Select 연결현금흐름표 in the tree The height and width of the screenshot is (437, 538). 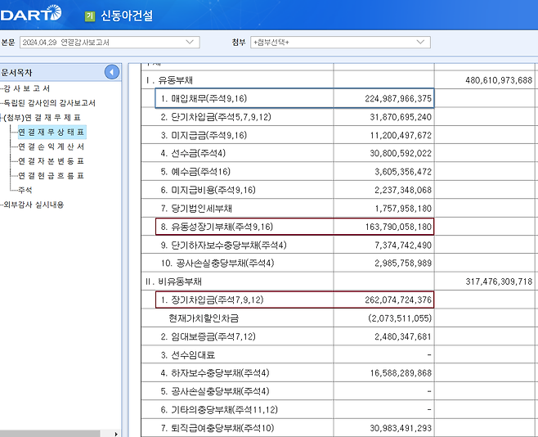coord(51,176)
